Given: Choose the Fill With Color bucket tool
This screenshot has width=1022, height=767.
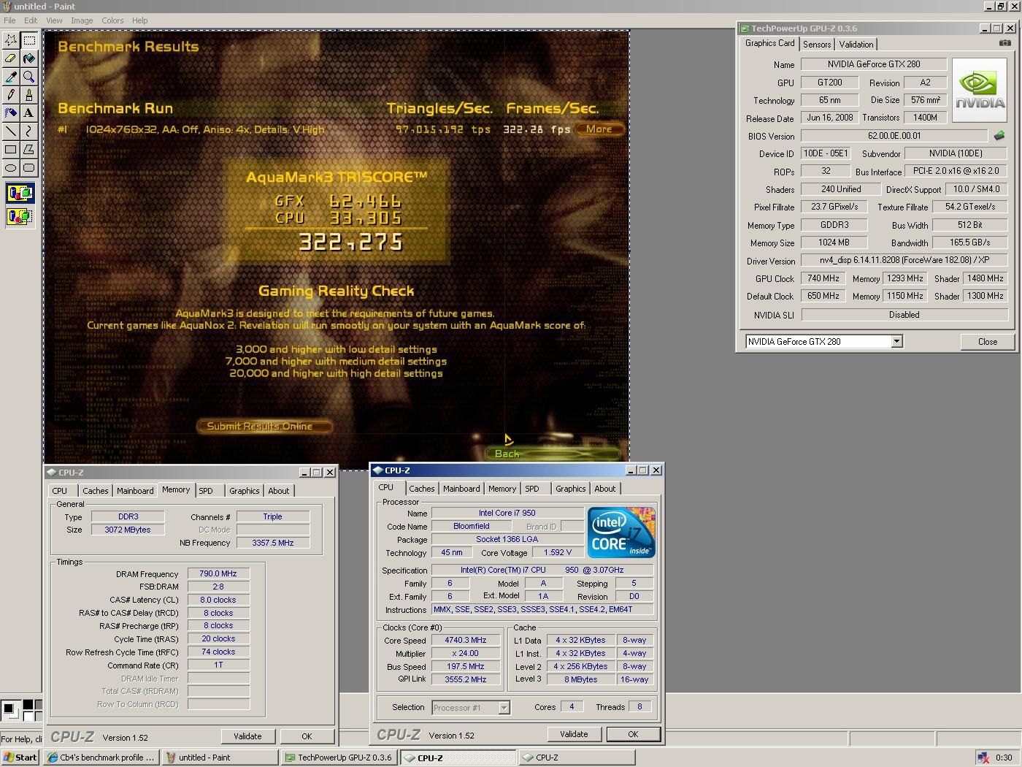Looking at the screenshot, I should tap(29, 58).
